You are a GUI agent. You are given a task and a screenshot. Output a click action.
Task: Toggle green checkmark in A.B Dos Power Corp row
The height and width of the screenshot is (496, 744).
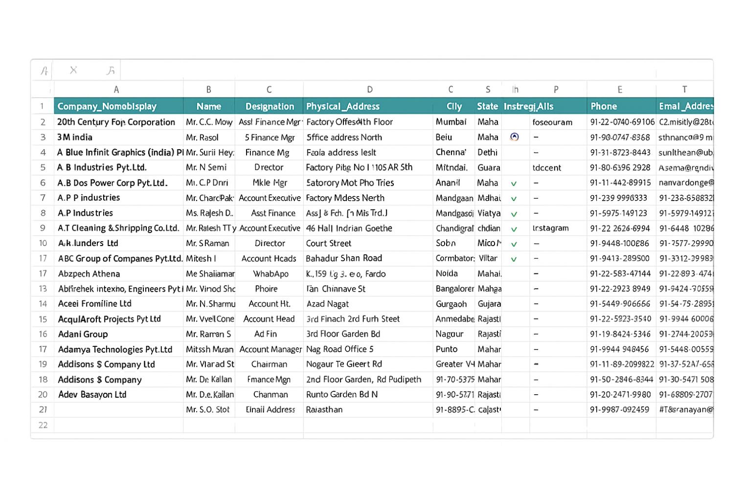pyautogui.click(x=514, y=183)
